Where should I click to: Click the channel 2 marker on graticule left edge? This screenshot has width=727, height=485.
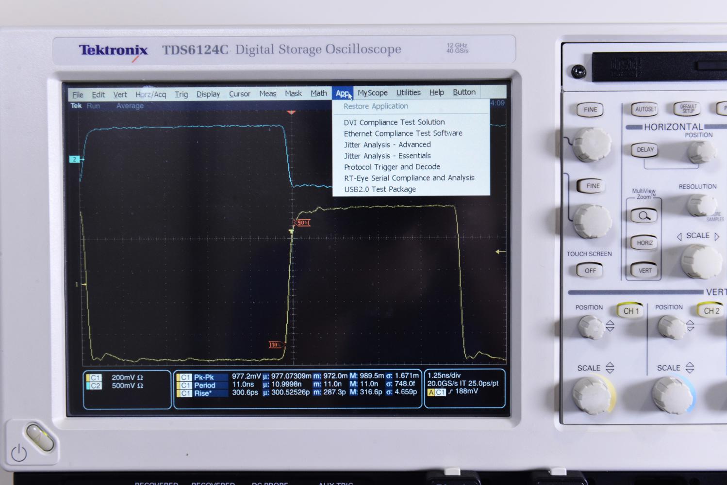coord(74,159)
